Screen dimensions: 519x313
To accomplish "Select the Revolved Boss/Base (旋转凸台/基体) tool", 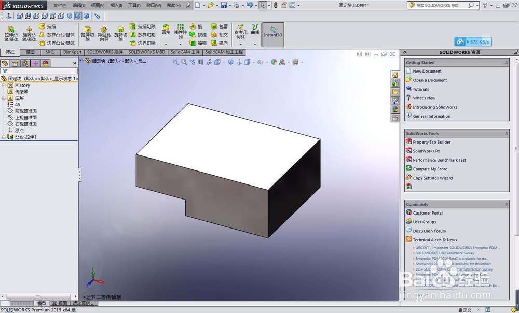I will tap(29, 34).
